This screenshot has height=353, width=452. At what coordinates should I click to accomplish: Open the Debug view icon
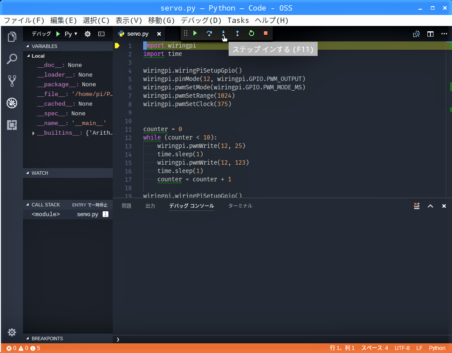(x=12, y=103)
